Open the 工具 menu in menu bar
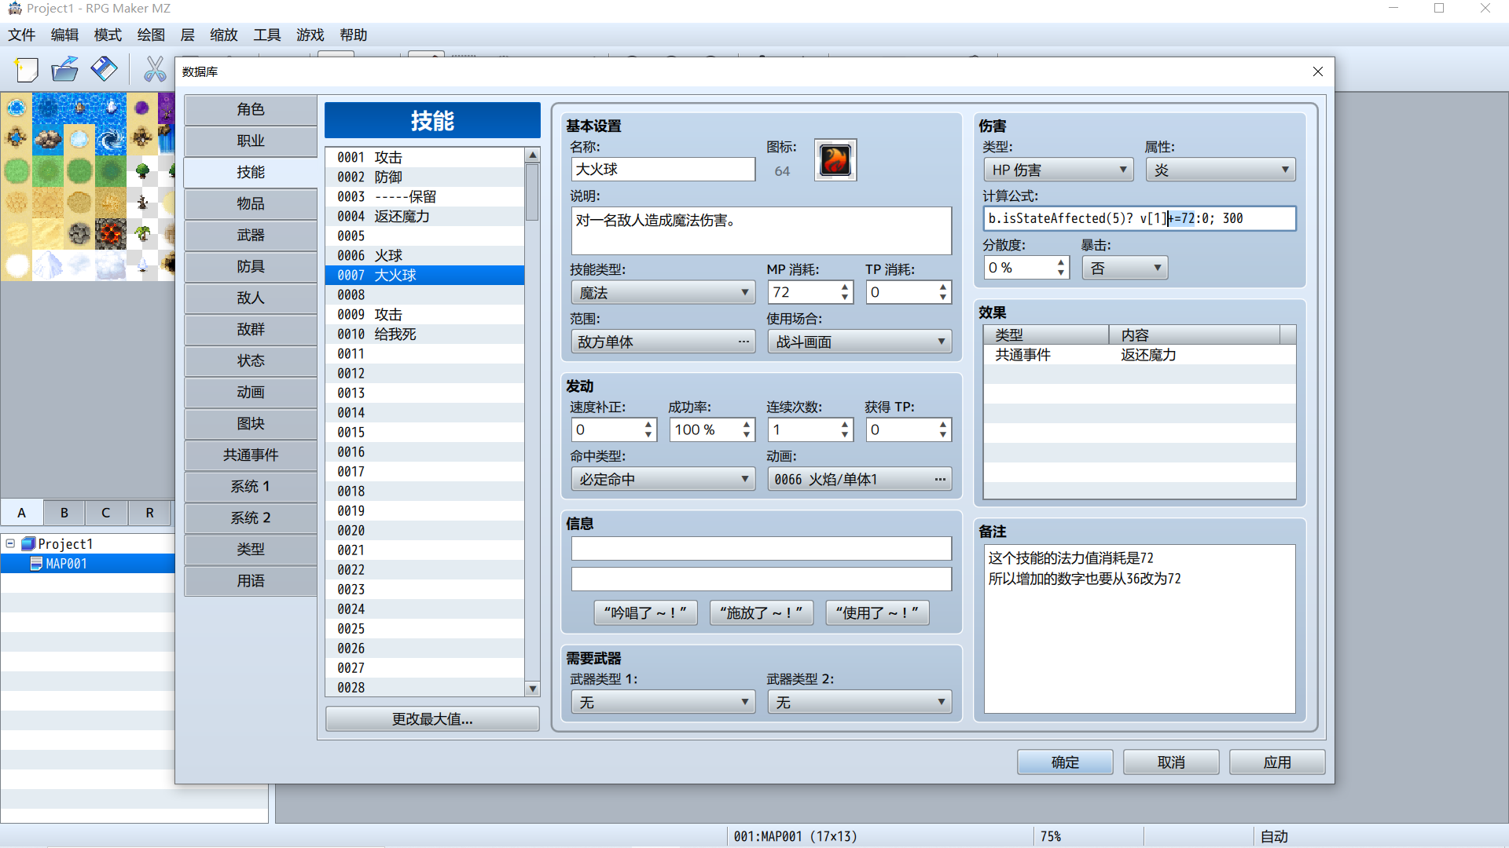The image size is (1509, 848). (x=266, y=35)
